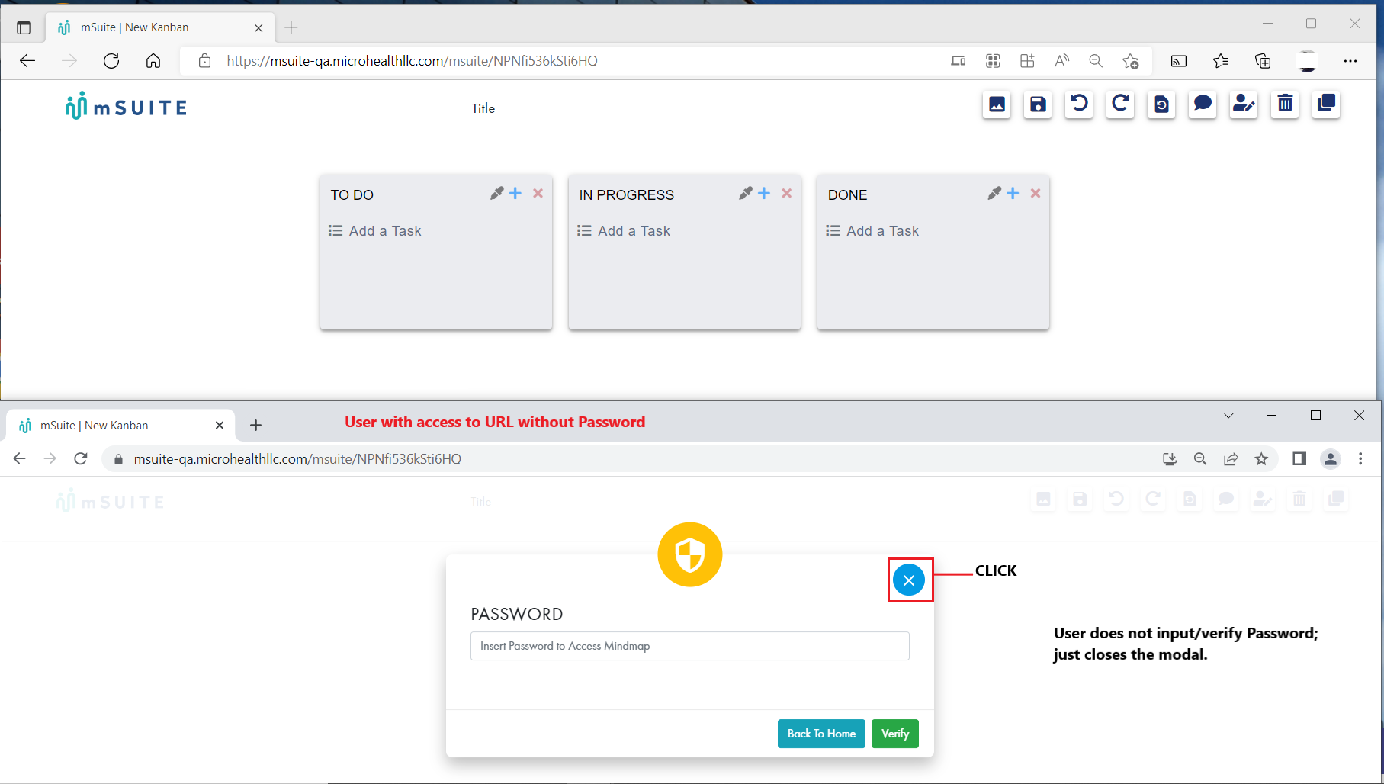Screen dimensions: 1384x784
Task: Open the tab search chevron dropdown
Action: [x=1228, y=416]
